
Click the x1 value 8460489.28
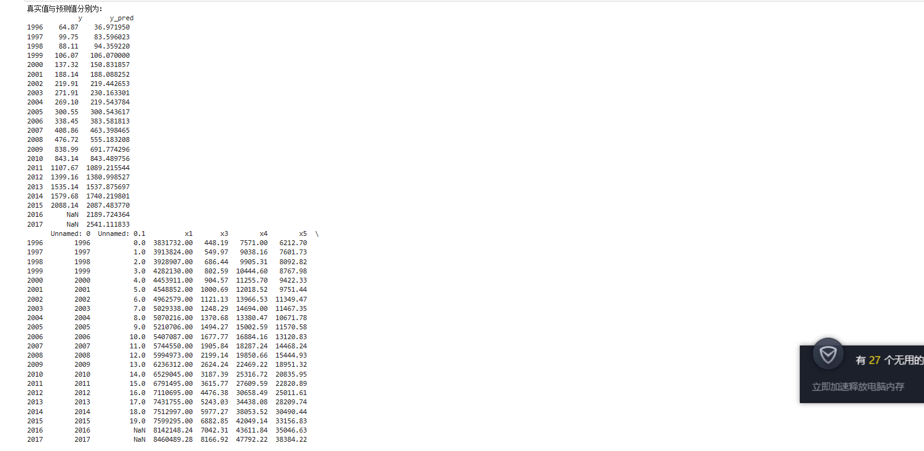click(173, 440)
